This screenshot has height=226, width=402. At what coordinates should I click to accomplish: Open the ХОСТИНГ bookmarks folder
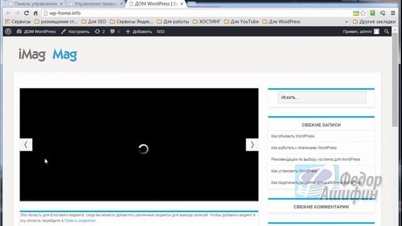[207, 21]
